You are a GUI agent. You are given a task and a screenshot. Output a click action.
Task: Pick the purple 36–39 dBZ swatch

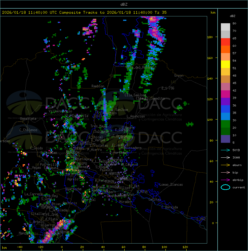[x=225, y=102]
